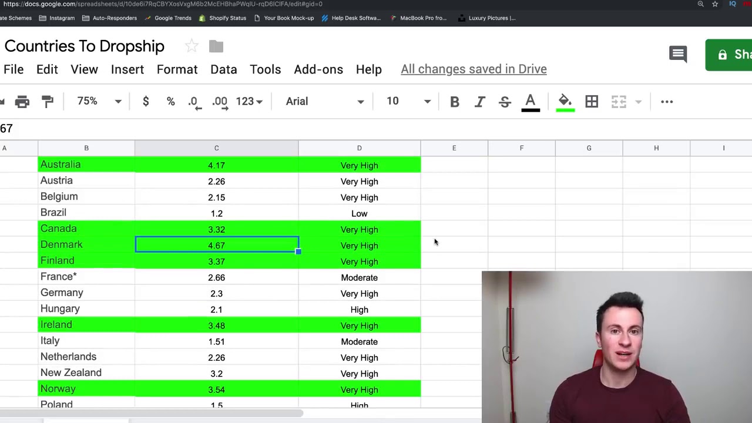Format cell as percent
Screen dimensions: 752x423
tap(170, 101)
